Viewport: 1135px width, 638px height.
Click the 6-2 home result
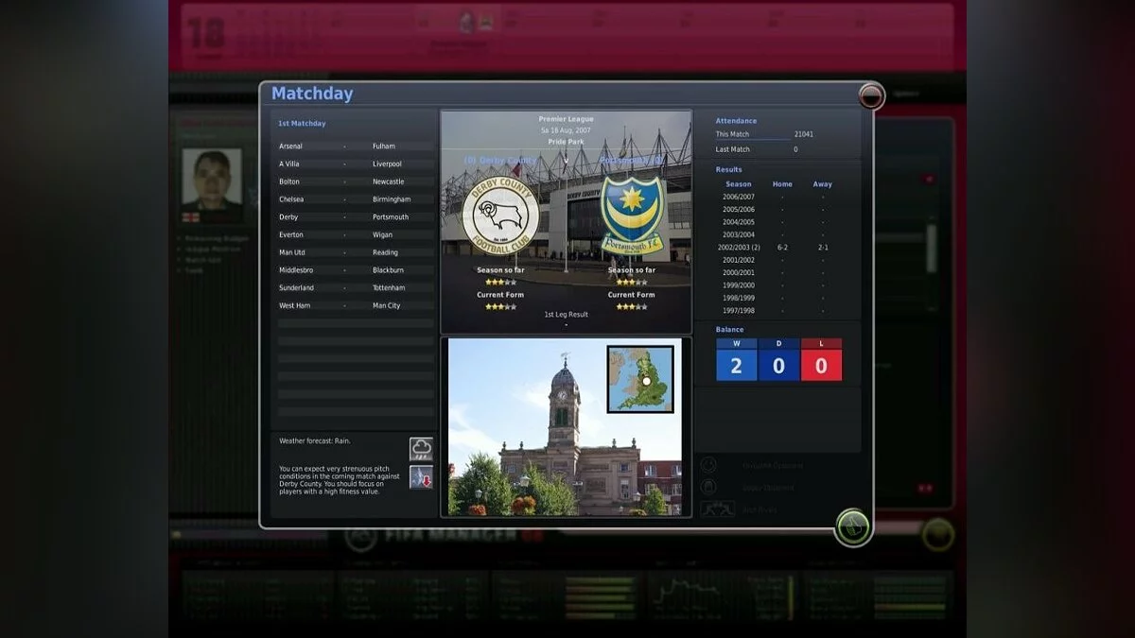pos(782,248)
